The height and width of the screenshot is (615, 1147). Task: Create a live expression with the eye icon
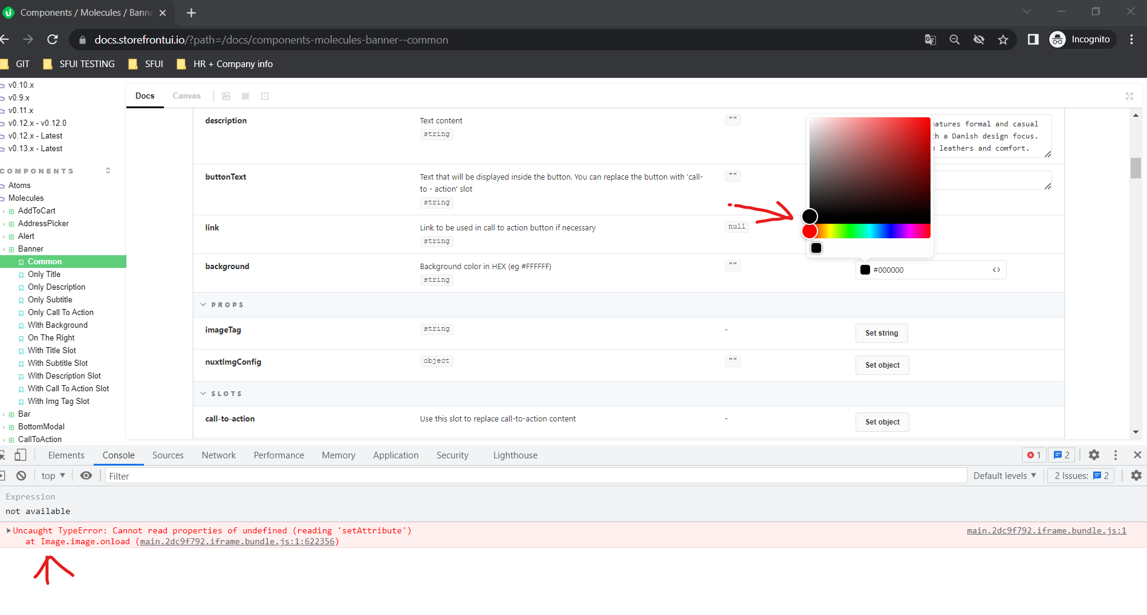(86, 475)
